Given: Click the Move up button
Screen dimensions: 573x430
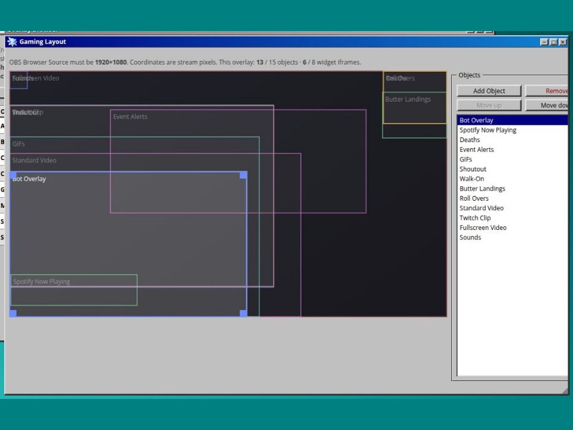Looking at the screenshot, I should click(x=489, y=105).
